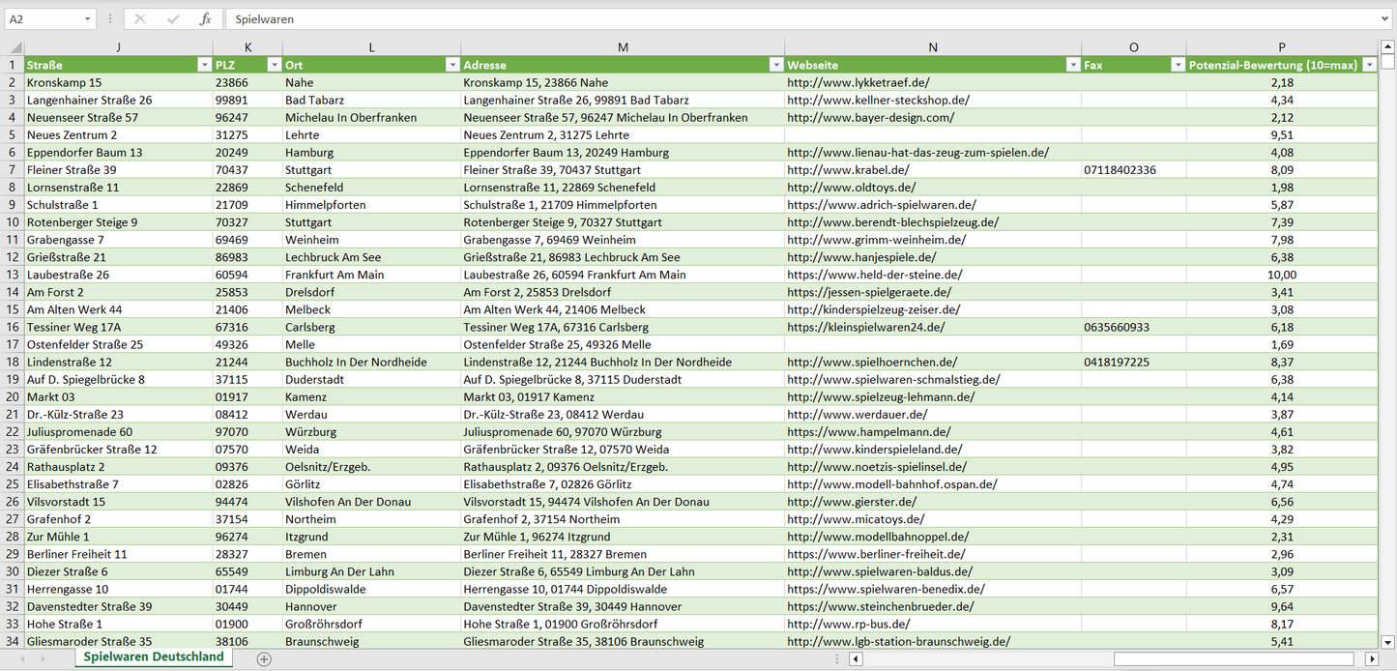Click the vertical scrollbar down arrow

coord(1387,641)
